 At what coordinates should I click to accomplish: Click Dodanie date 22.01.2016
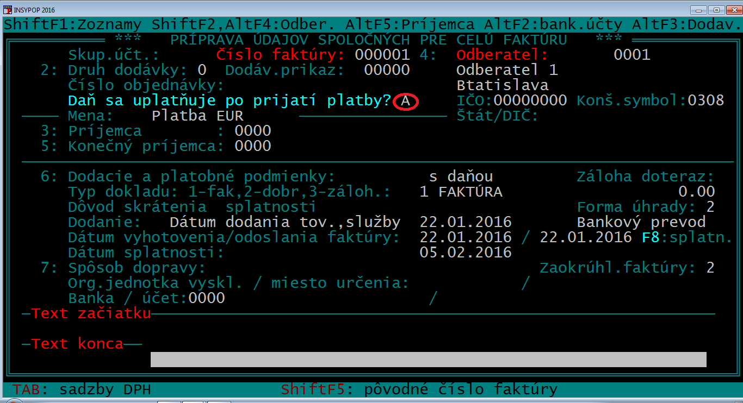coord(466,222)
